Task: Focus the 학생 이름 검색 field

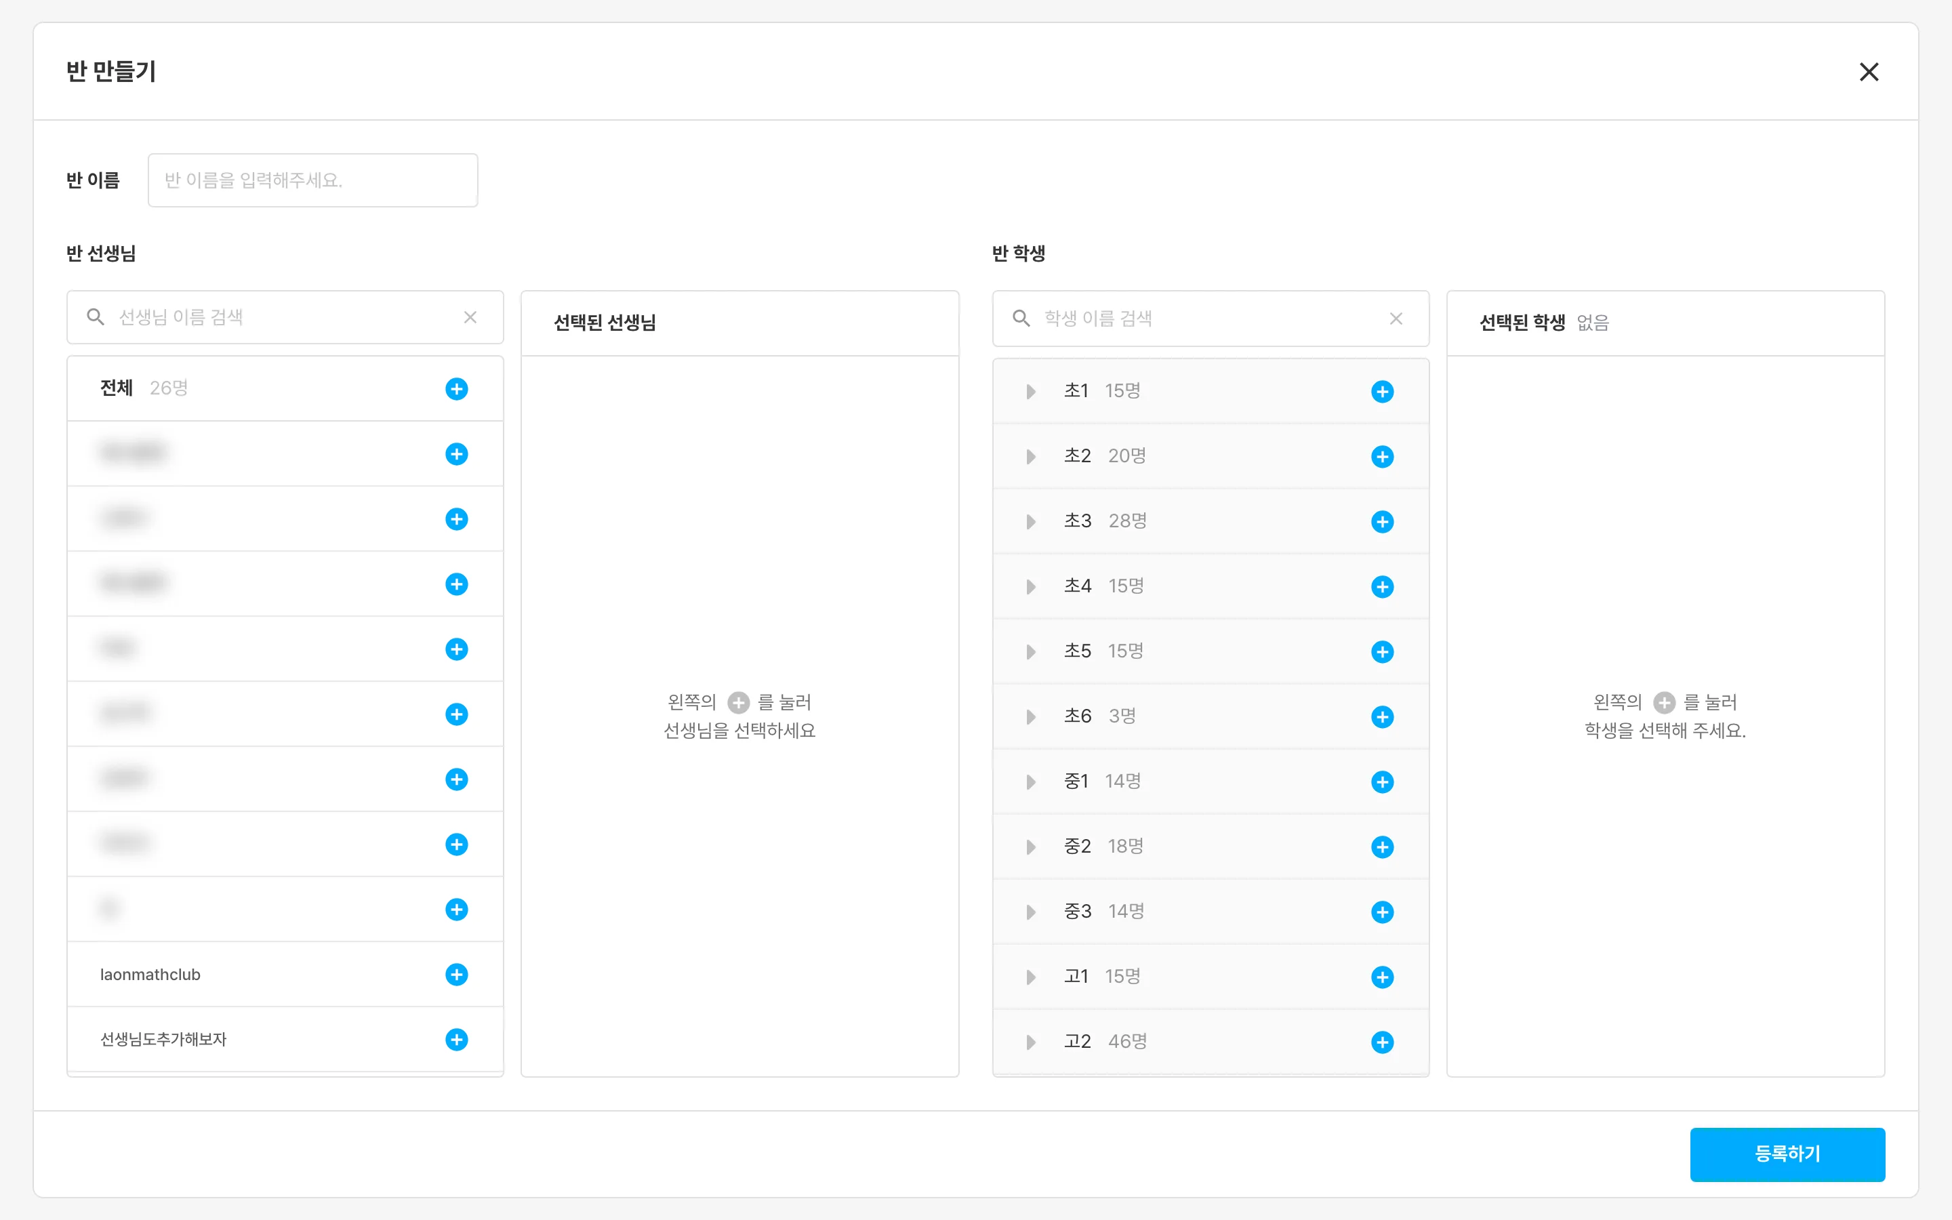Action: 1211,319
